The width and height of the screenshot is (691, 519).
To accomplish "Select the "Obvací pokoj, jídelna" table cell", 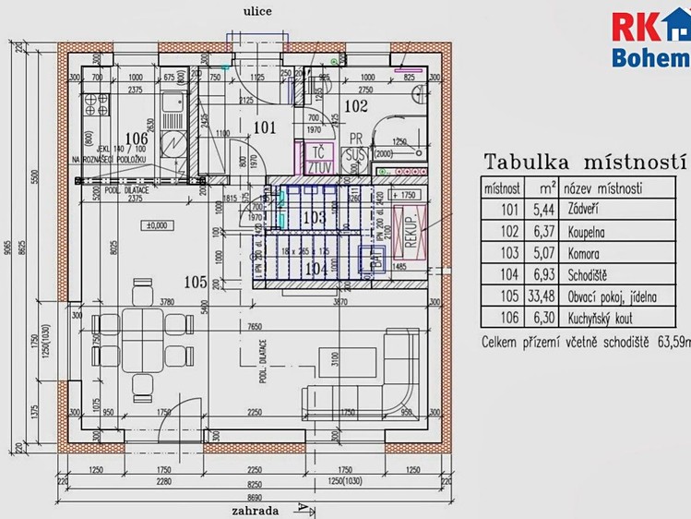I will coord(616,296).
